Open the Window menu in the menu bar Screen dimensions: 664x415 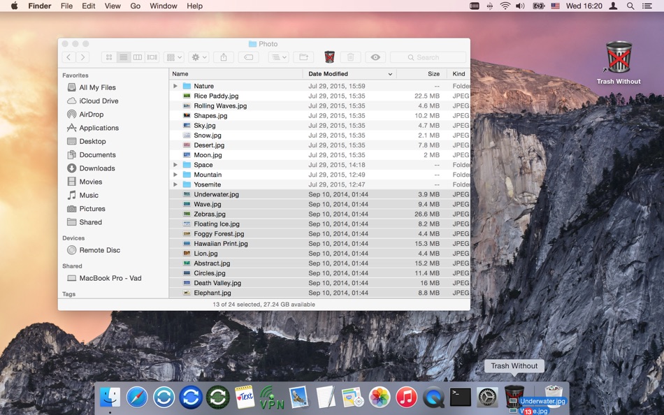point(163,6)
